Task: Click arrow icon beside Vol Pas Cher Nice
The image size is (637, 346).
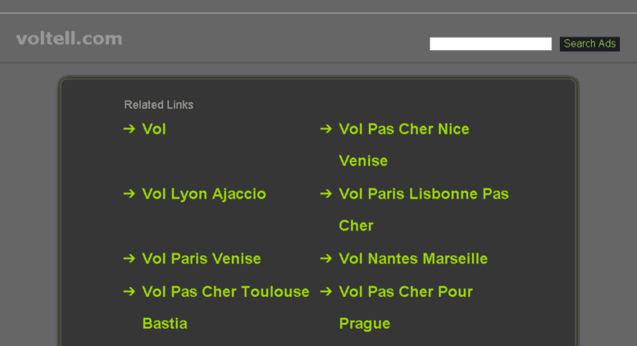Action: click(x=325, y=128)
